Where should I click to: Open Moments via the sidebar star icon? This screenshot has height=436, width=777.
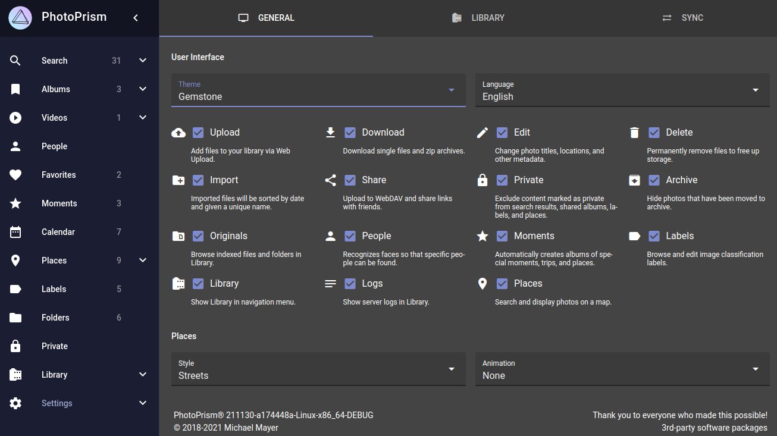coord(15,203)
